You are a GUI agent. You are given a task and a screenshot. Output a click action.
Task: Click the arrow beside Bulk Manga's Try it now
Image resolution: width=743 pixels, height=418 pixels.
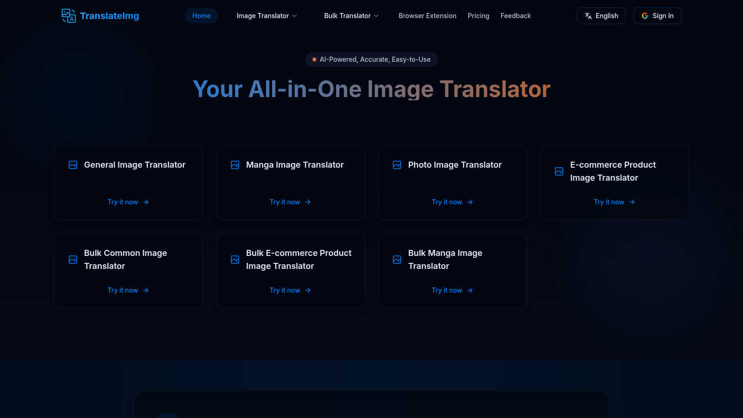click(x=470, y=290)
